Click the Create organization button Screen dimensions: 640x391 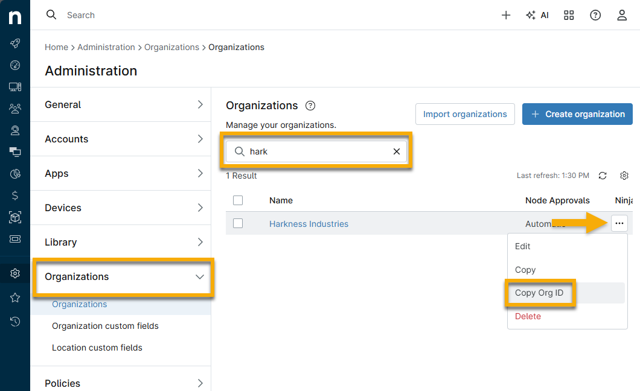tap(577, 114)
